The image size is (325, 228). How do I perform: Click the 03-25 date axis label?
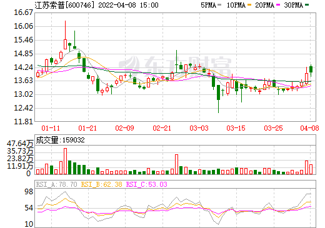tap(273, 128)
